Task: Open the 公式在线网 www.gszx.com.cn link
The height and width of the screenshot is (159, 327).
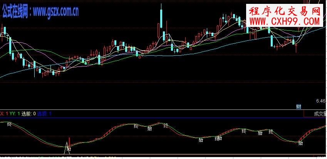Action: (40, 12)
